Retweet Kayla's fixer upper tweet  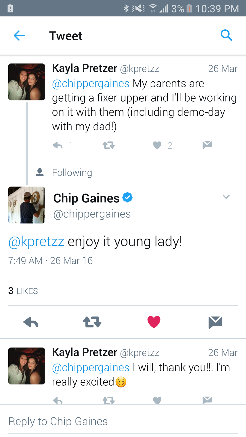[x=108, y=145]
